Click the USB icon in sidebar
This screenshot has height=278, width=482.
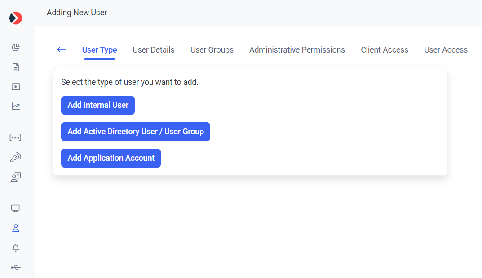click(16, 268)
